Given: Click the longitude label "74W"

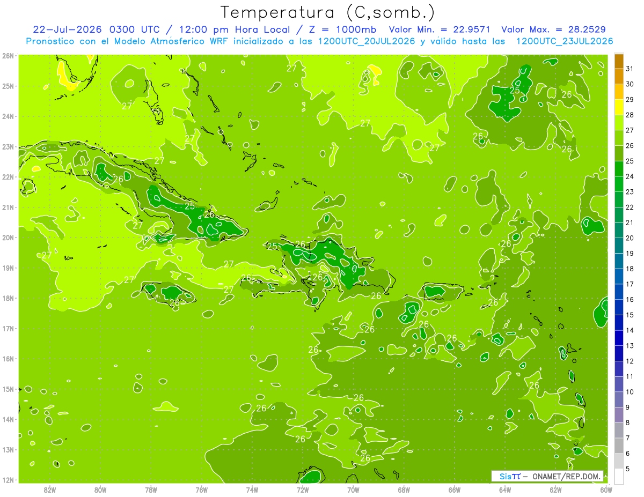Looking at the screenshot, I should [x=252, y=489].
